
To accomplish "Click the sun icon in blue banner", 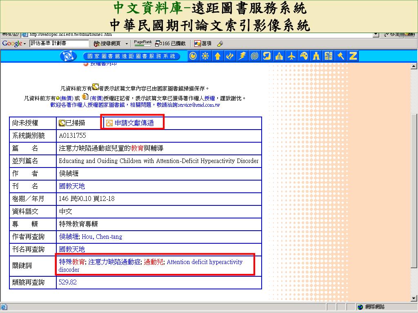I will (205, 56).
